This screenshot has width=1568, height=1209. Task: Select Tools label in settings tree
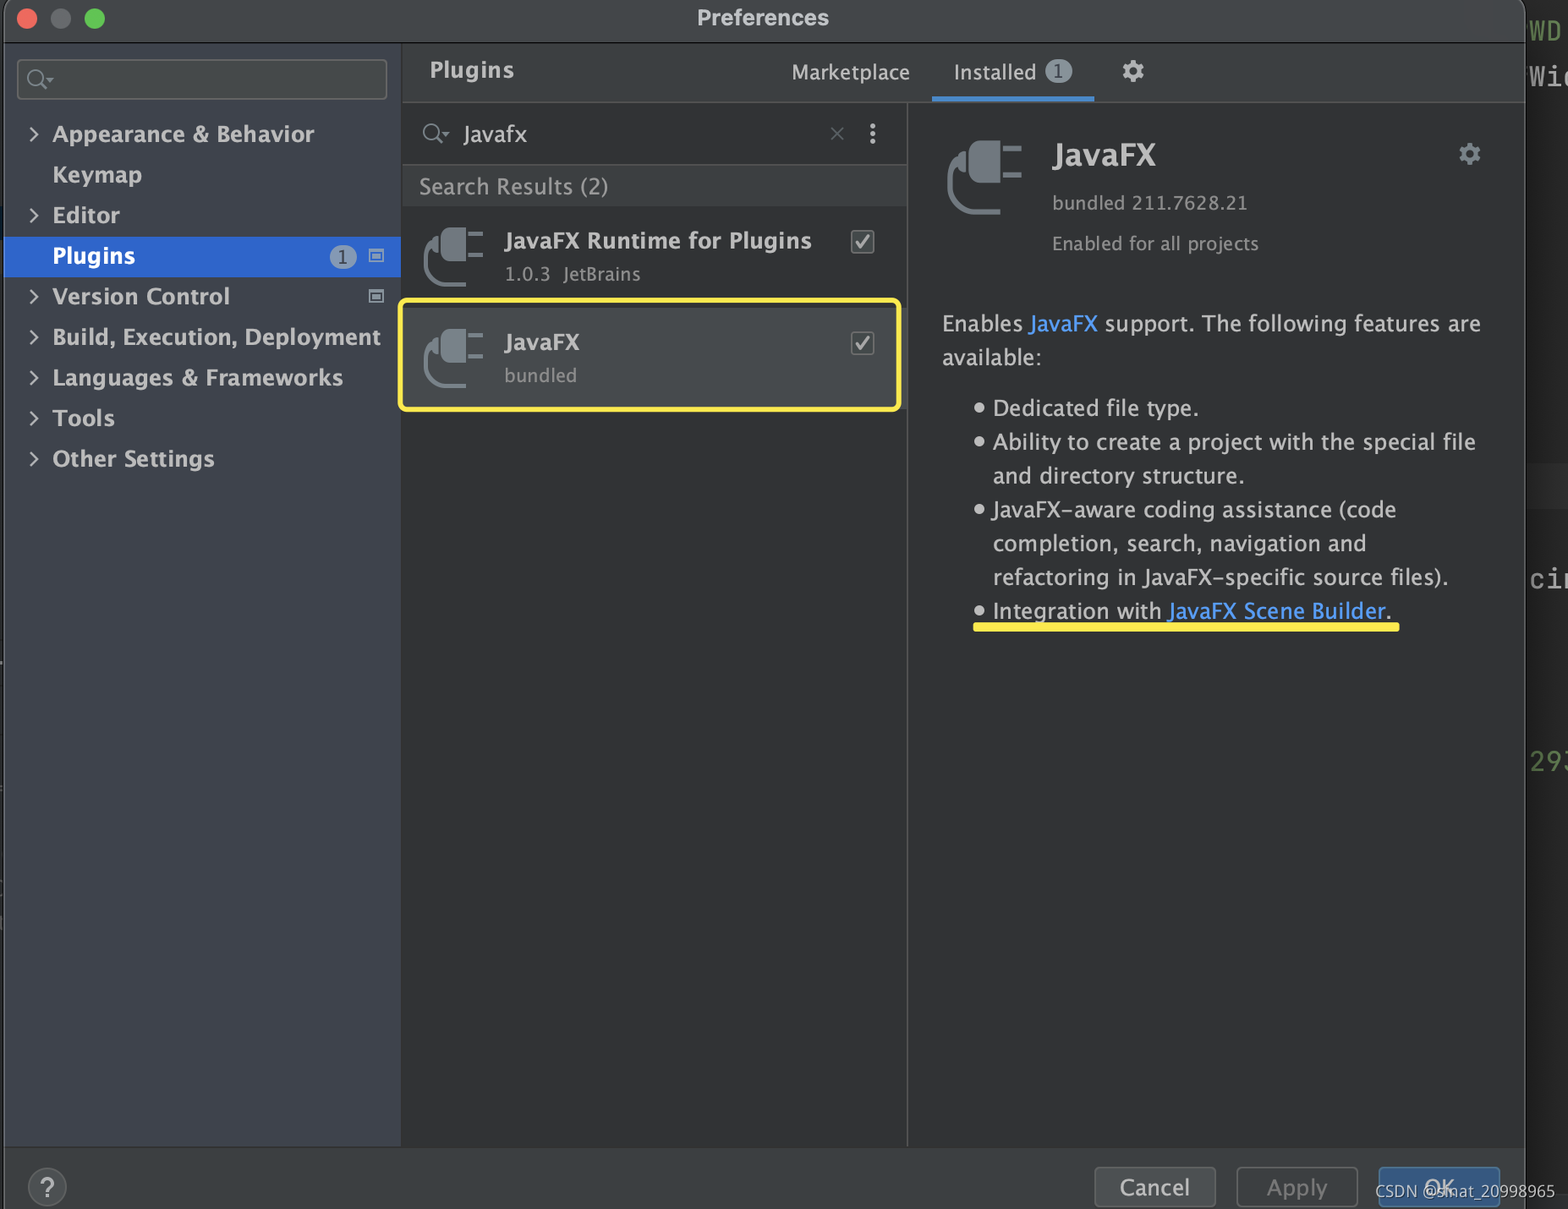click(83, 418)
